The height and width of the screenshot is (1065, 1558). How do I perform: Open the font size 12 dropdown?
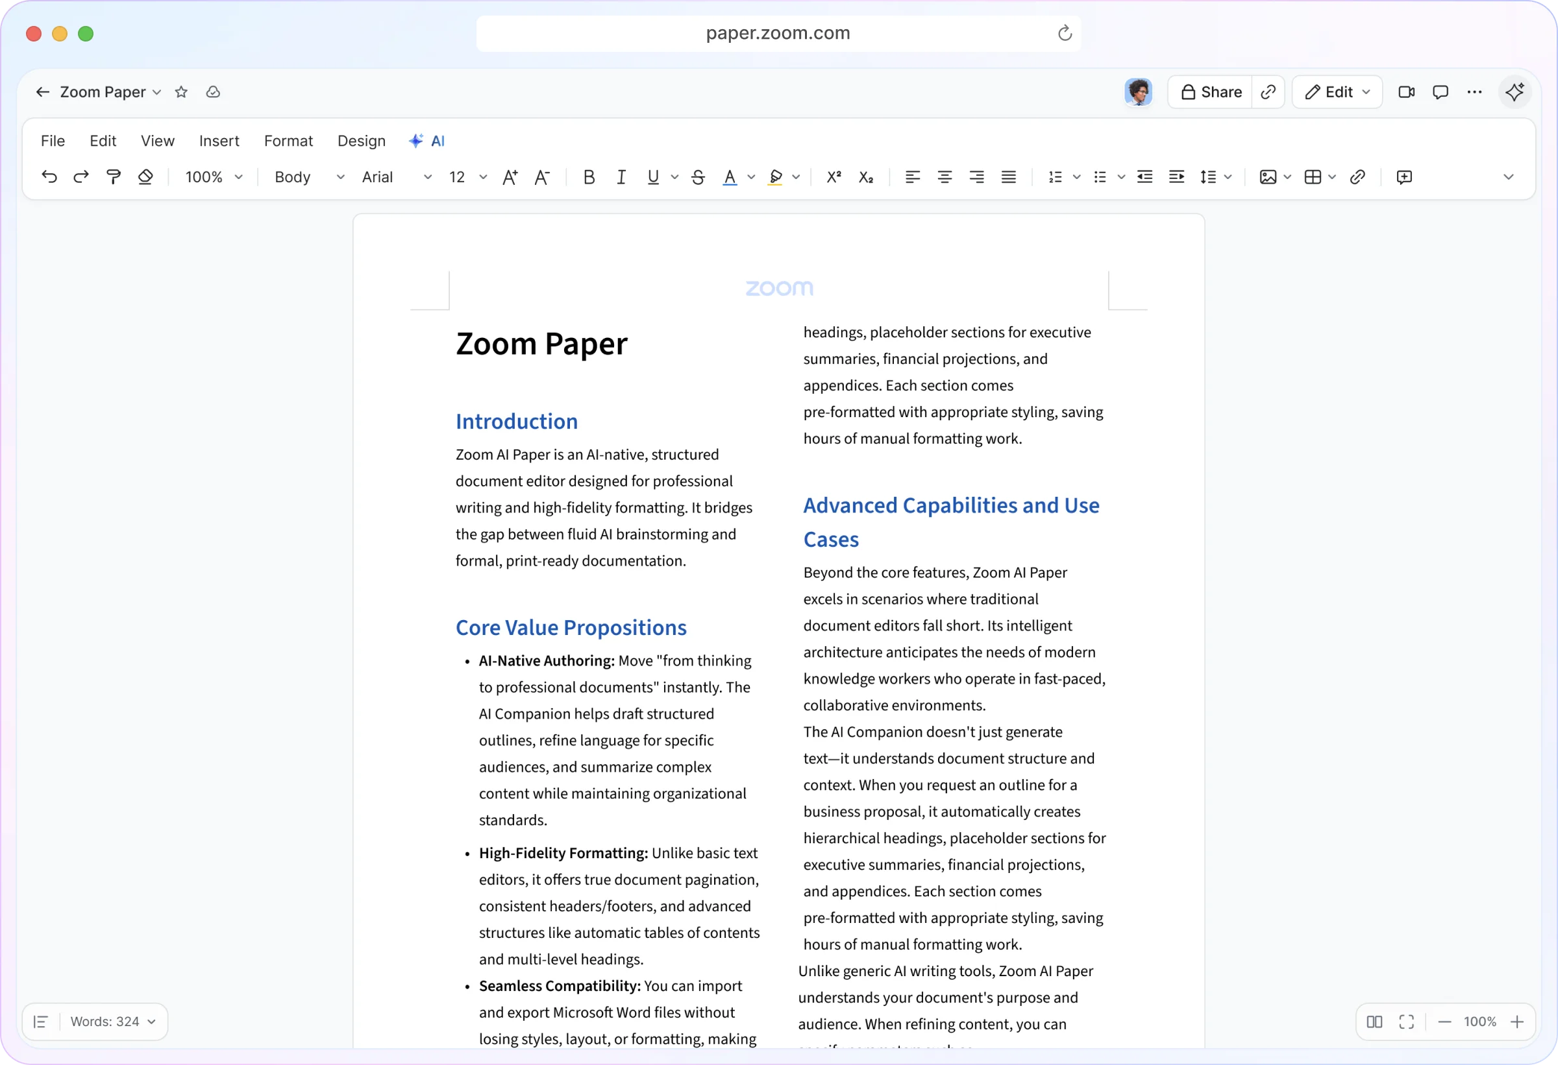pos(467,177)
